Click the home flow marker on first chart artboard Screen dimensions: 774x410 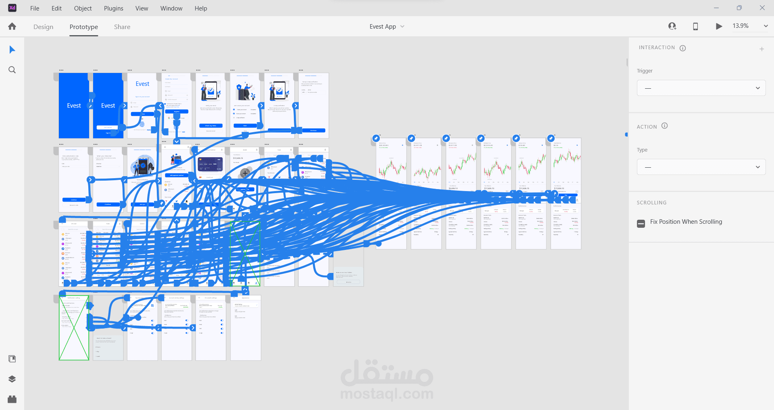[x=376, y=138]
